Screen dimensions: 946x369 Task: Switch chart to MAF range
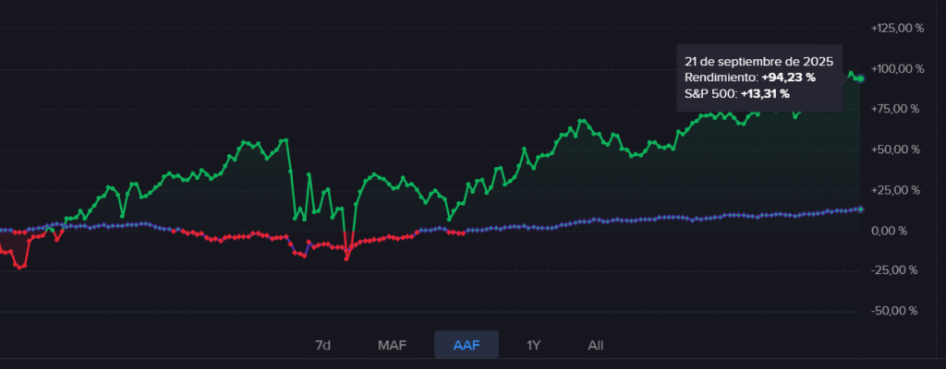(392, 345)
